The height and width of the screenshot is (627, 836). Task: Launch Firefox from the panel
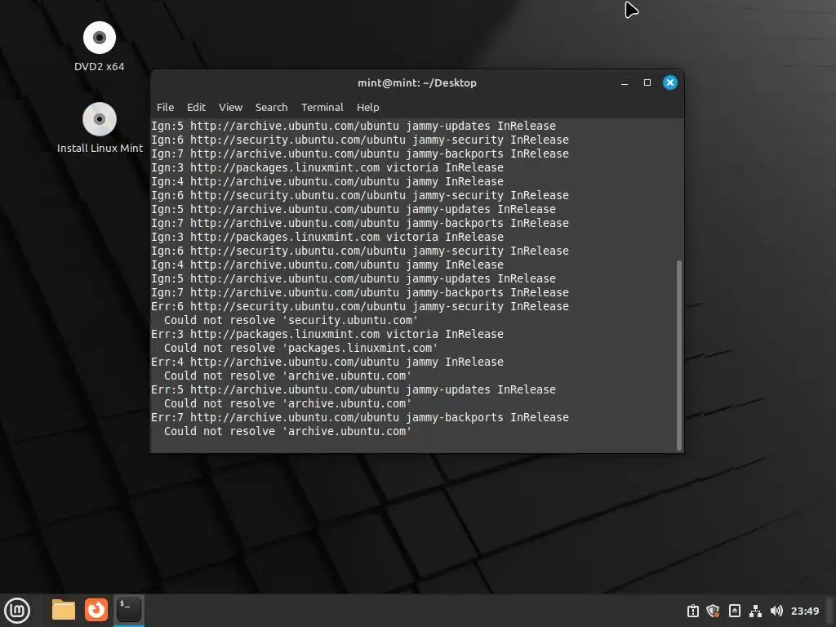pyautogui.click(x=96, y=610)
